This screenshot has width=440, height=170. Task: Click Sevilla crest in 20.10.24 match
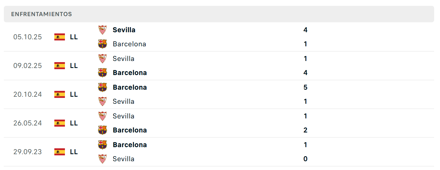click(x=102, y=101)
